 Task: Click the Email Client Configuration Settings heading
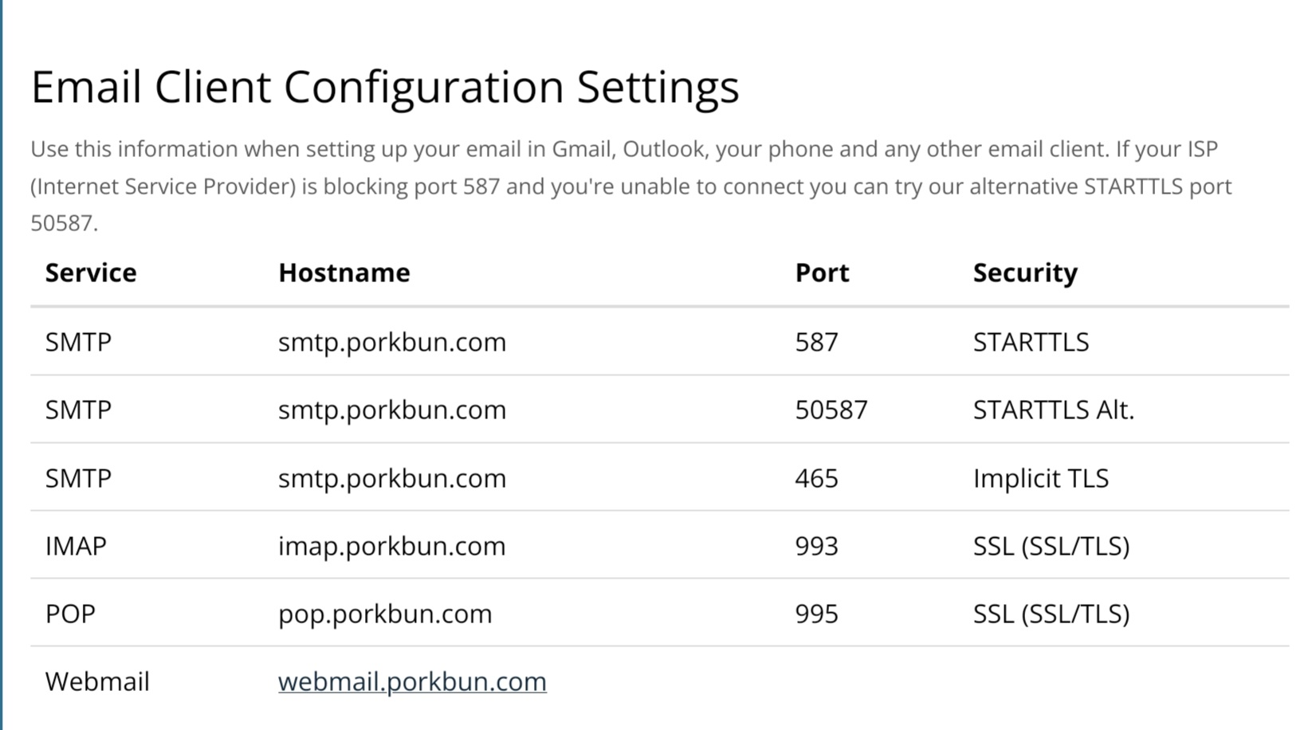pos(385,87)
